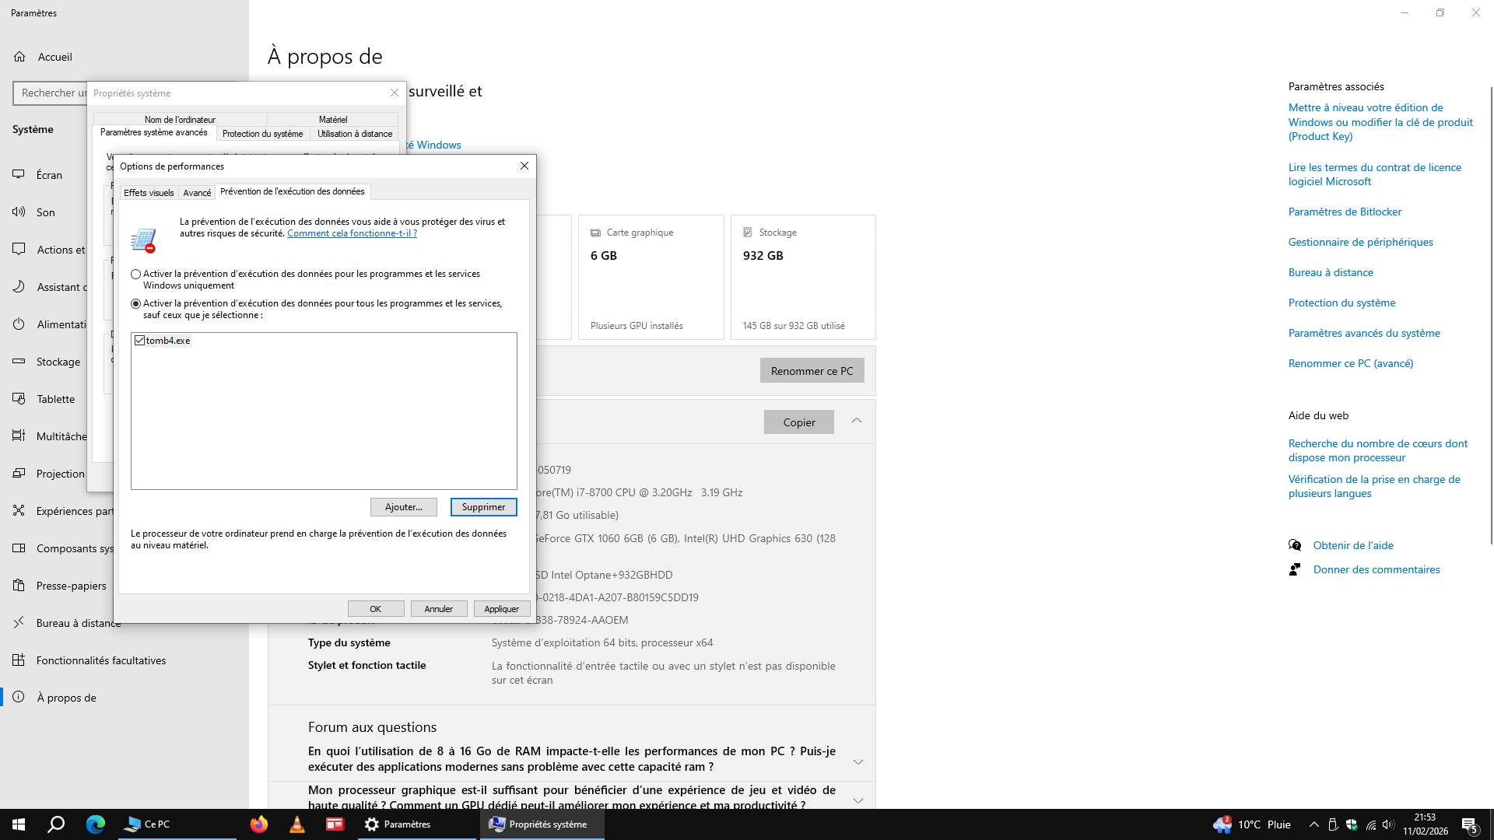Open the Avancé tab

pyautogui.click(x=197, y=193)
